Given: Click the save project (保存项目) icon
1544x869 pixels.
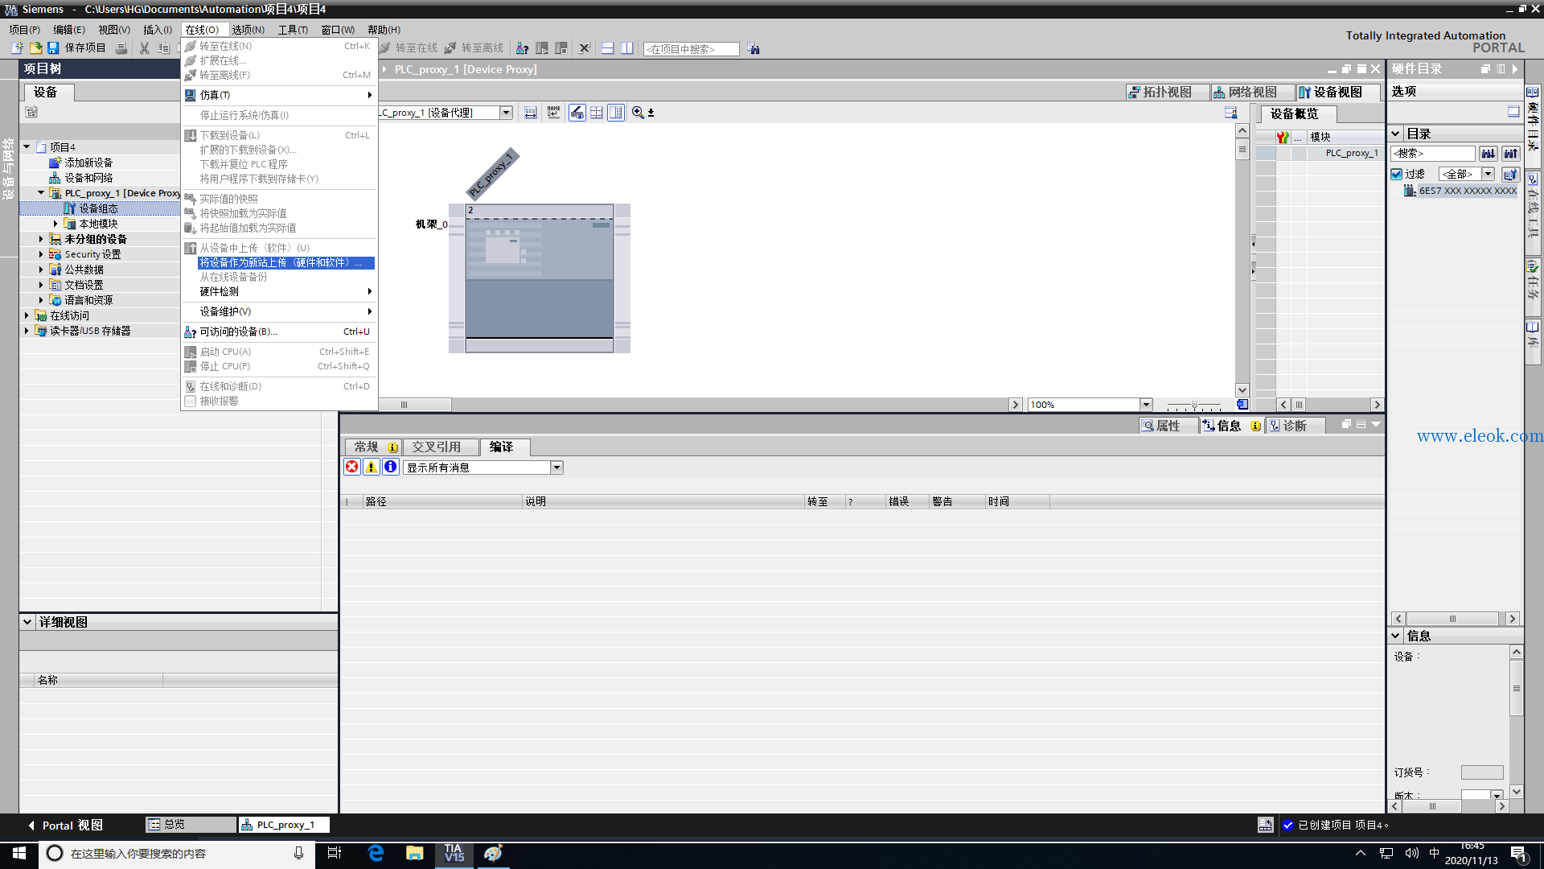Looking at the screenshot, I should coord(53,48).
